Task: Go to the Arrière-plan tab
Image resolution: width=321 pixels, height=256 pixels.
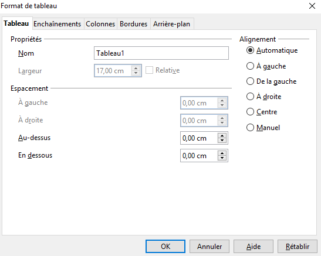Action: (x=171, y=24)
